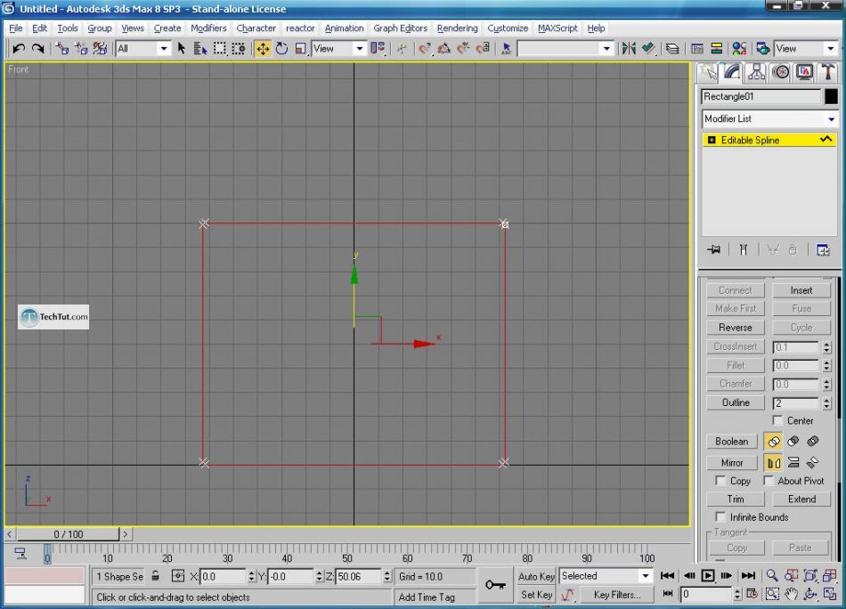This screenshot has width=846, height=609.
Task: Expand the Editable Spline plus sign
Action: [712, 141]
